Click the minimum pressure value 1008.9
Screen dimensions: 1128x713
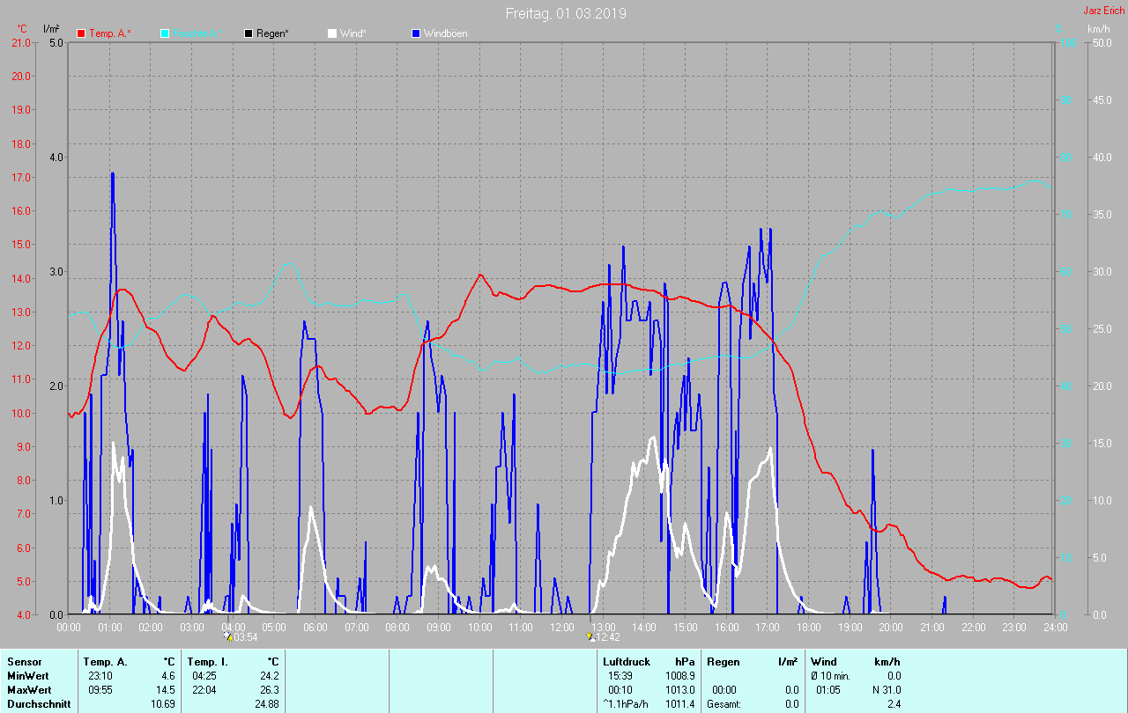click(680, 676)
